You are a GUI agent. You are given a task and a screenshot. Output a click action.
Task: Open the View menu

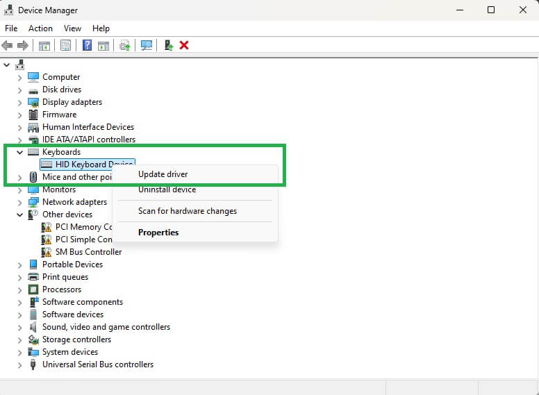(72, 28)
